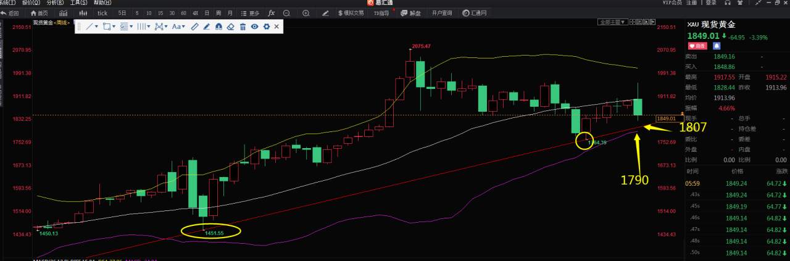Open drawing toolbar settings gear

(x=266, y=27)
